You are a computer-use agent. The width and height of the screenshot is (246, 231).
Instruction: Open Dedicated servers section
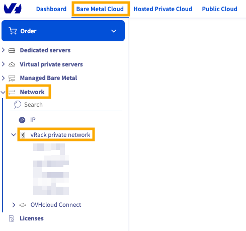[x=45, y=50]
